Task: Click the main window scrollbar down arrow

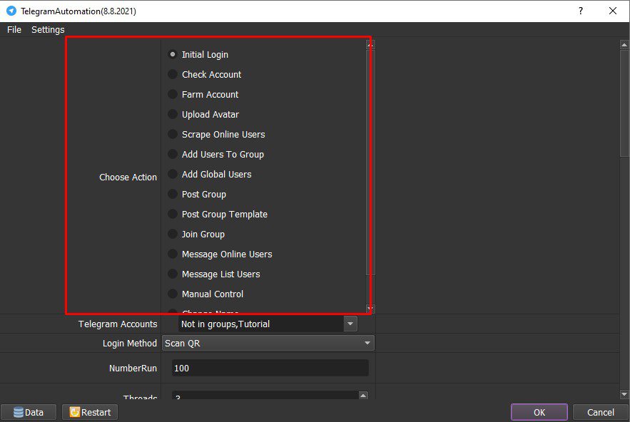Action: [624, 394]
